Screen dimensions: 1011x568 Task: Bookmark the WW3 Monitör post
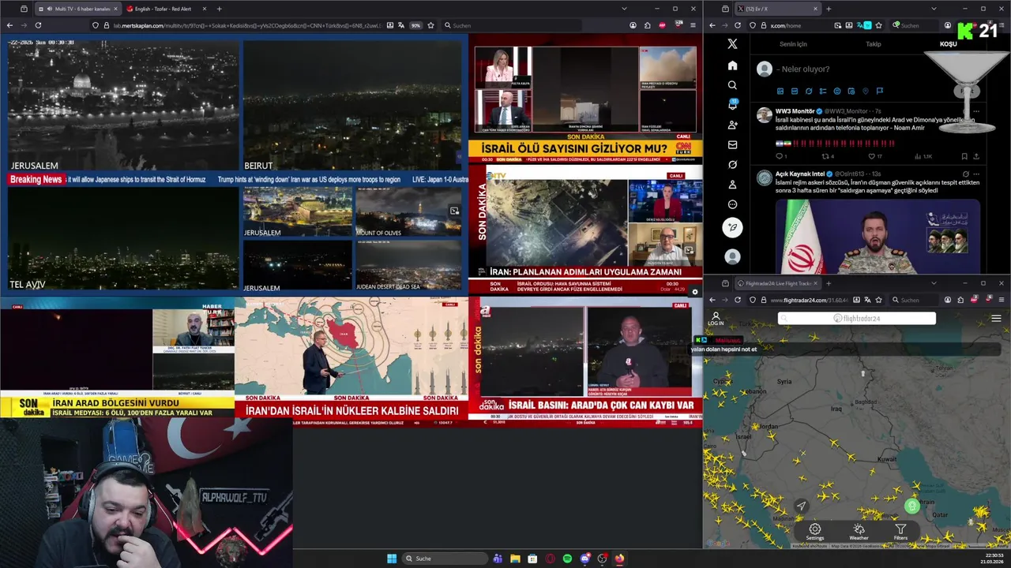point(964,156)
